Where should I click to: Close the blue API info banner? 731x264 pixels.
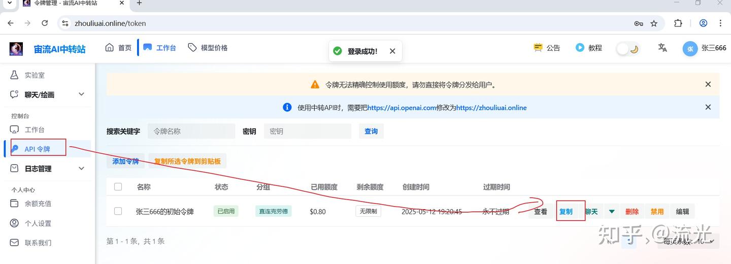coord(708,107)
